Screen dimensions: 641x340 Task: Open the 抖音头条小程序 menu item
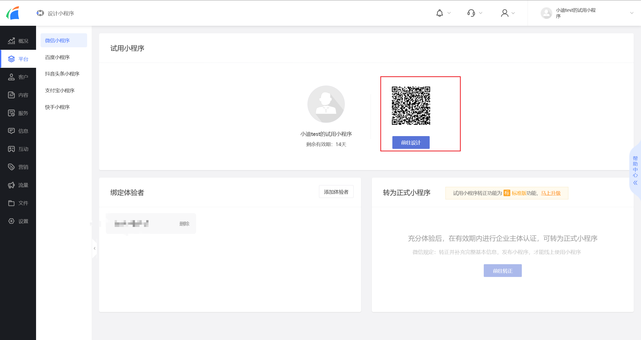[x=62, y=74]
